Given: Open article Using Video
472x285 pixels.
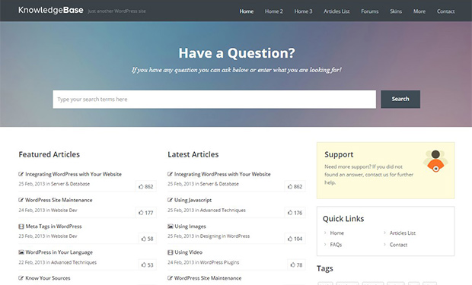Looking at the screenshot, I should click(x=189, y=252).
